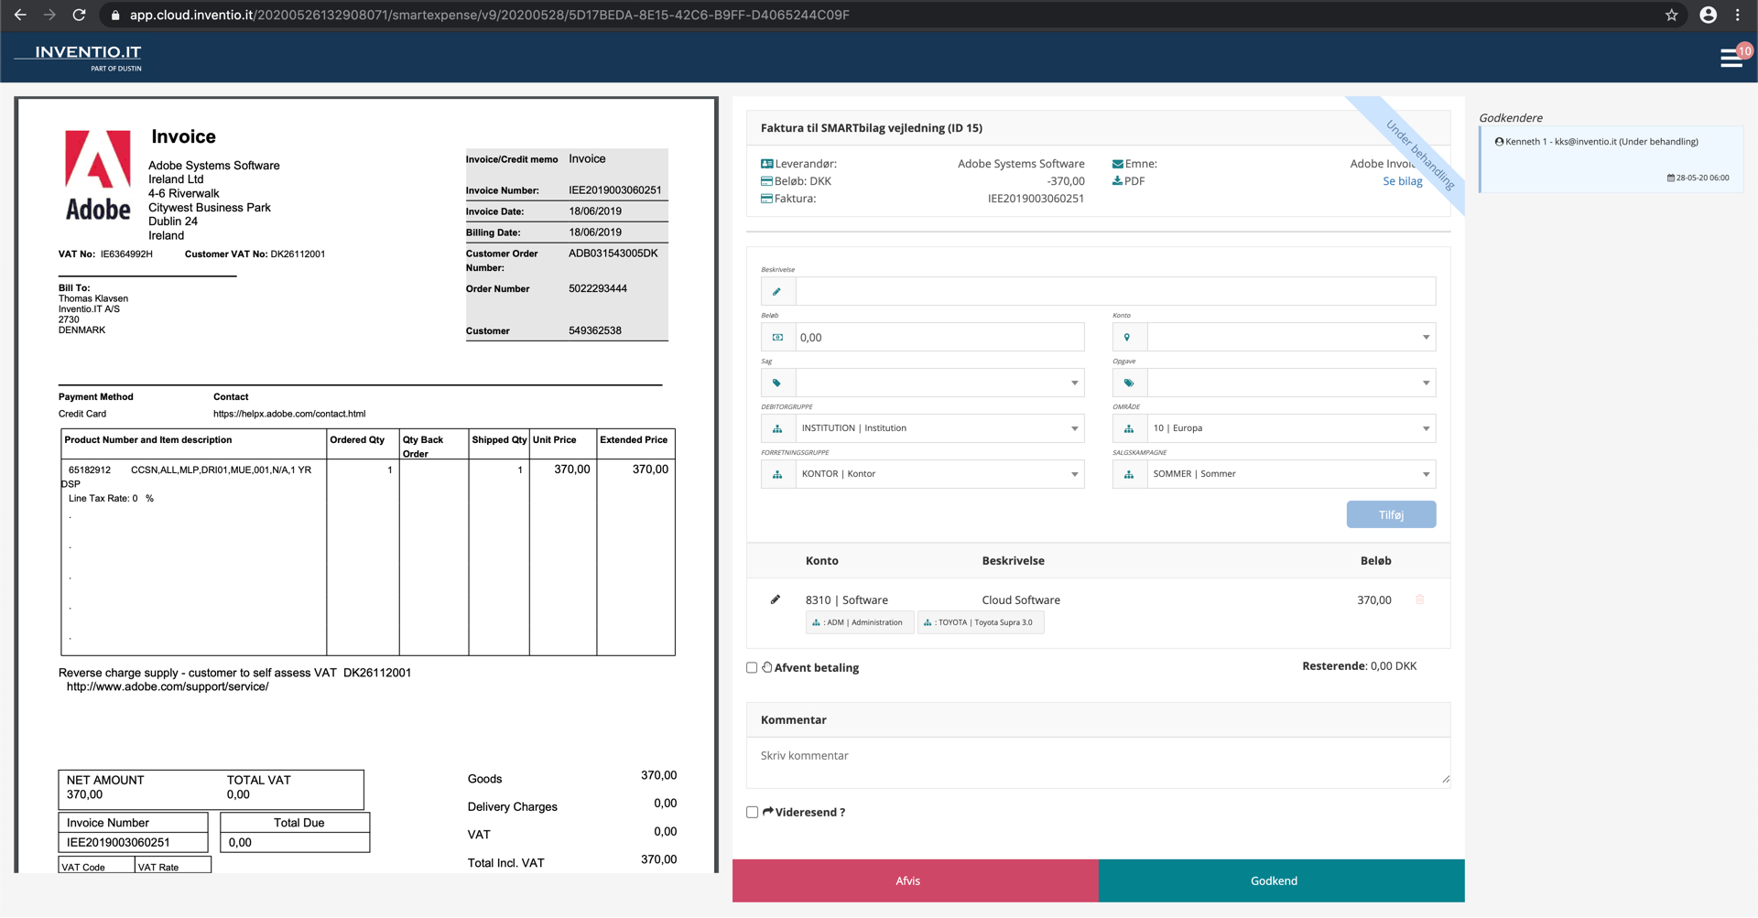Image resolution: width=1758 pixels, height=918 pixels.
Task: Click the Konto column header
Action: 821,560
